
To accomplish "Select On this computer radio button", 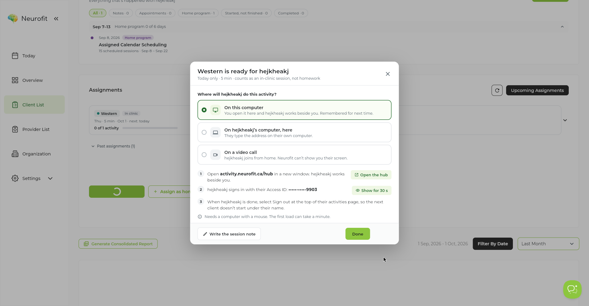I will tap(204, 110).
